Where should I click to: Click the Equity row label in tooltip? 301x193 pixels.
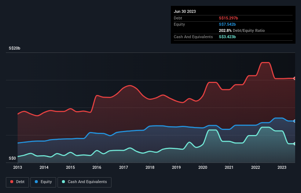point(179,24)
